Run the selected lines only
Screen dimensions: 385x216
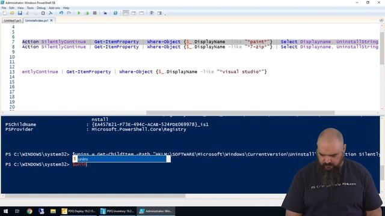pyautogui.click(x=87, y=13)
